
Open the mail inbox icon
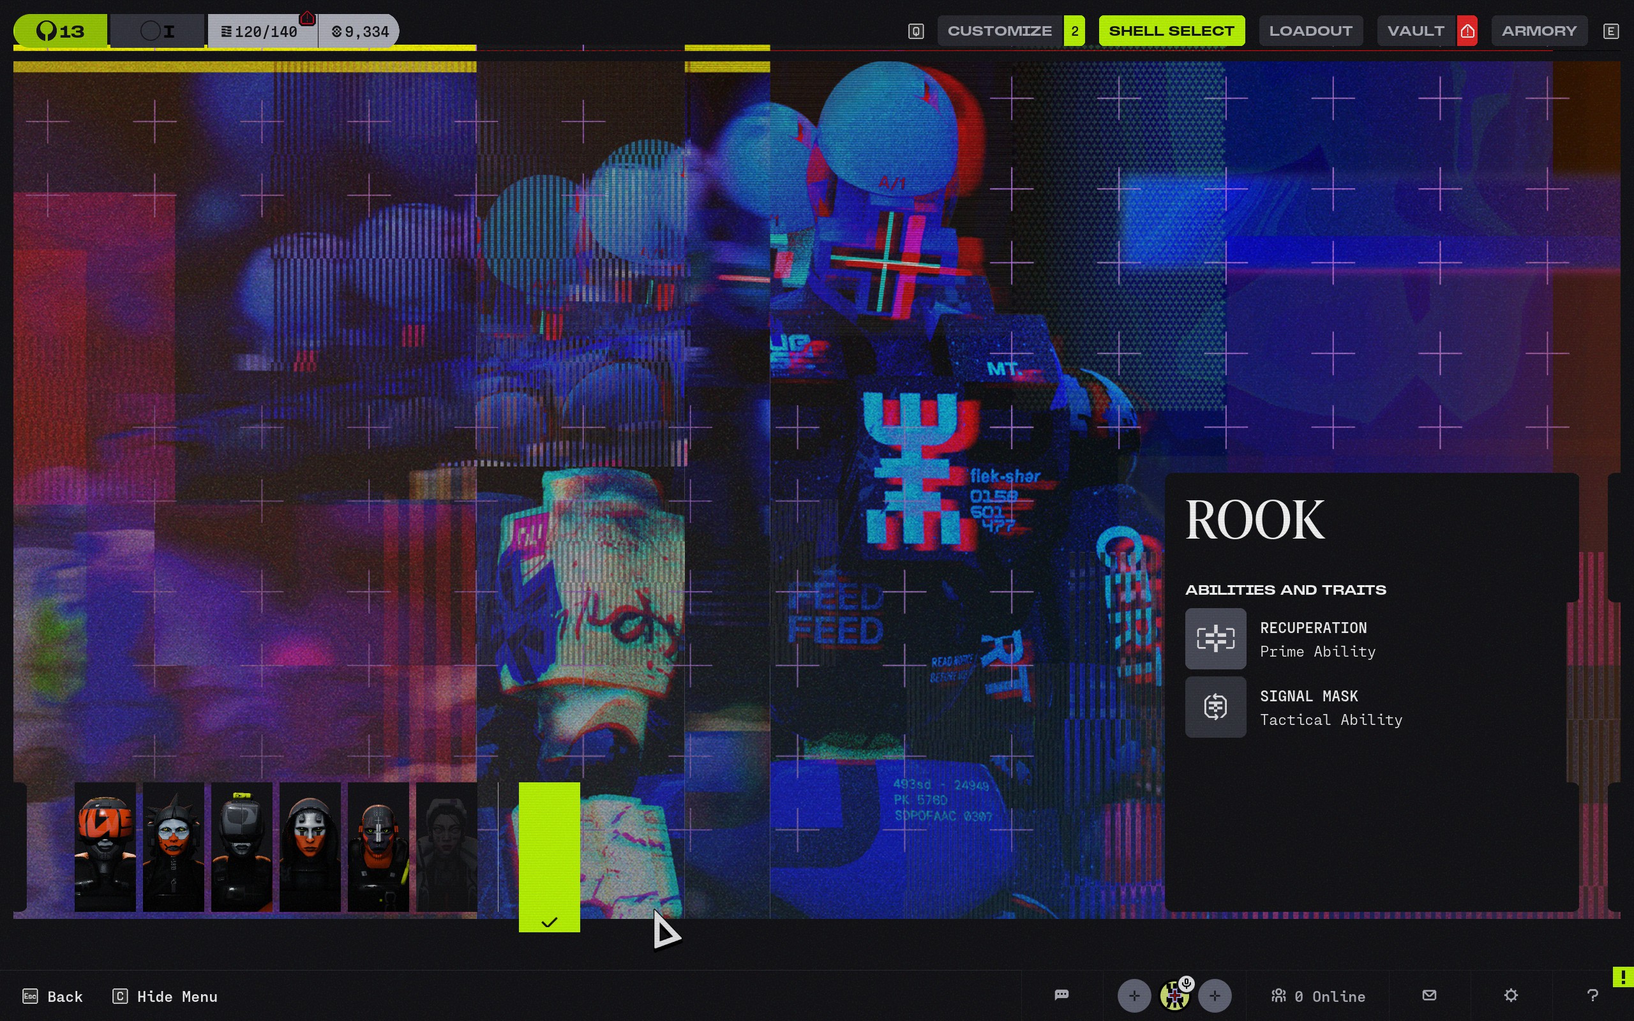coord(1428,995)
